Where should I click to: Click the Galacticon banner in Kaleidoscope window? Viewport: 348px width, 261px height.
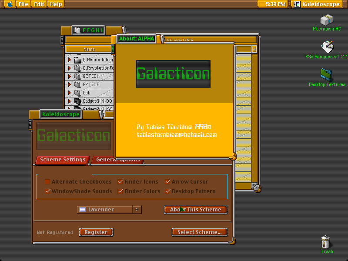click(x=74, y=136)
